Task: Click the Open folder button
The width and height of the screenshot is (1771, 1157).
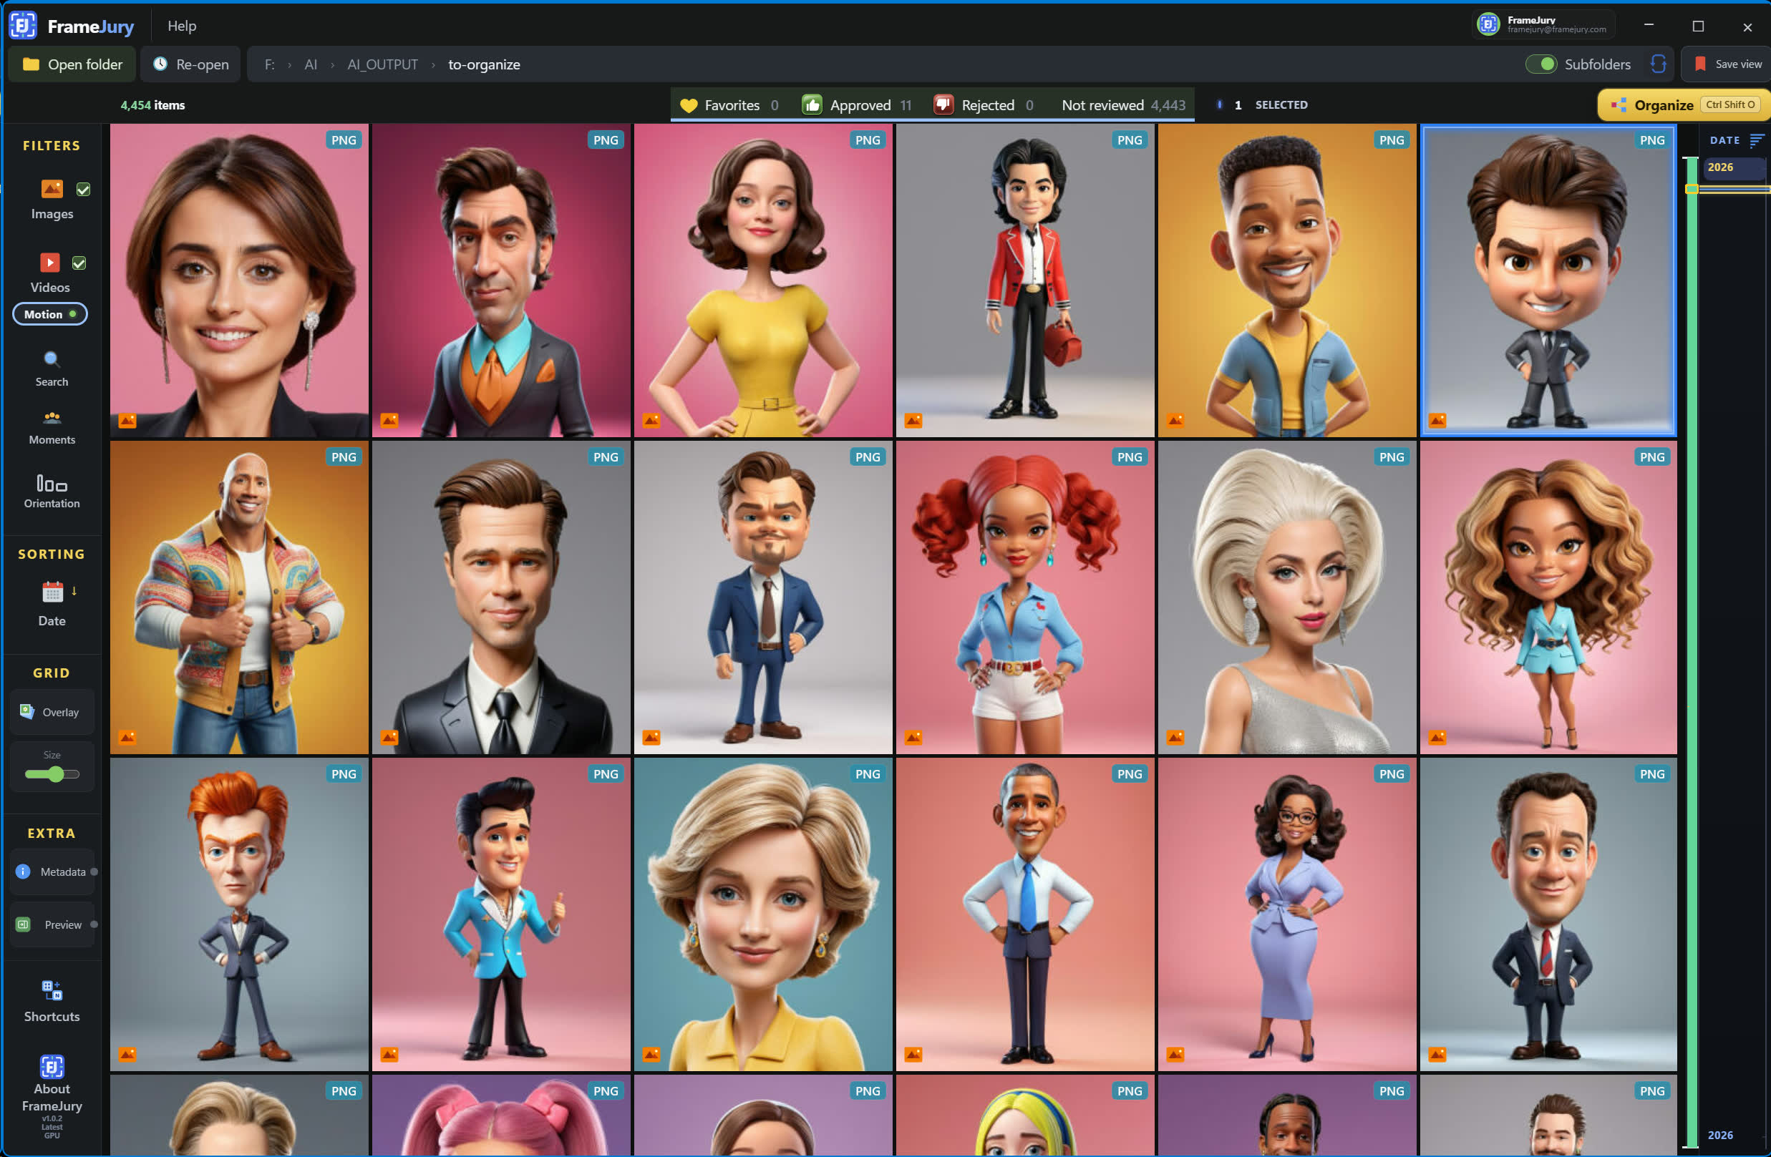Action: pyautogui.click(x=72, y=64)
